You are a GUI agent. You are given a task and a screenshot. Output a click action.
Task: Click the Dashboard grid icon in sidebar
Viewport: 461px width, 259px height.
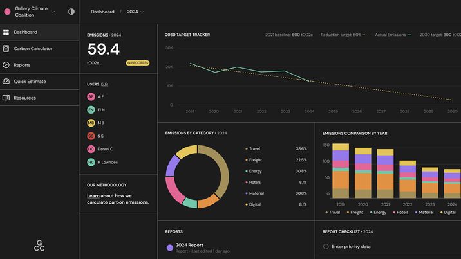click(6, 32)
